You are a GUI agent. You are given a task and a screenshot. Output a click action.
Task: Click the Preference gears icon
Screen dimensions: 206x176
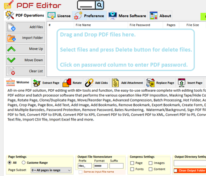pos(78,16)
